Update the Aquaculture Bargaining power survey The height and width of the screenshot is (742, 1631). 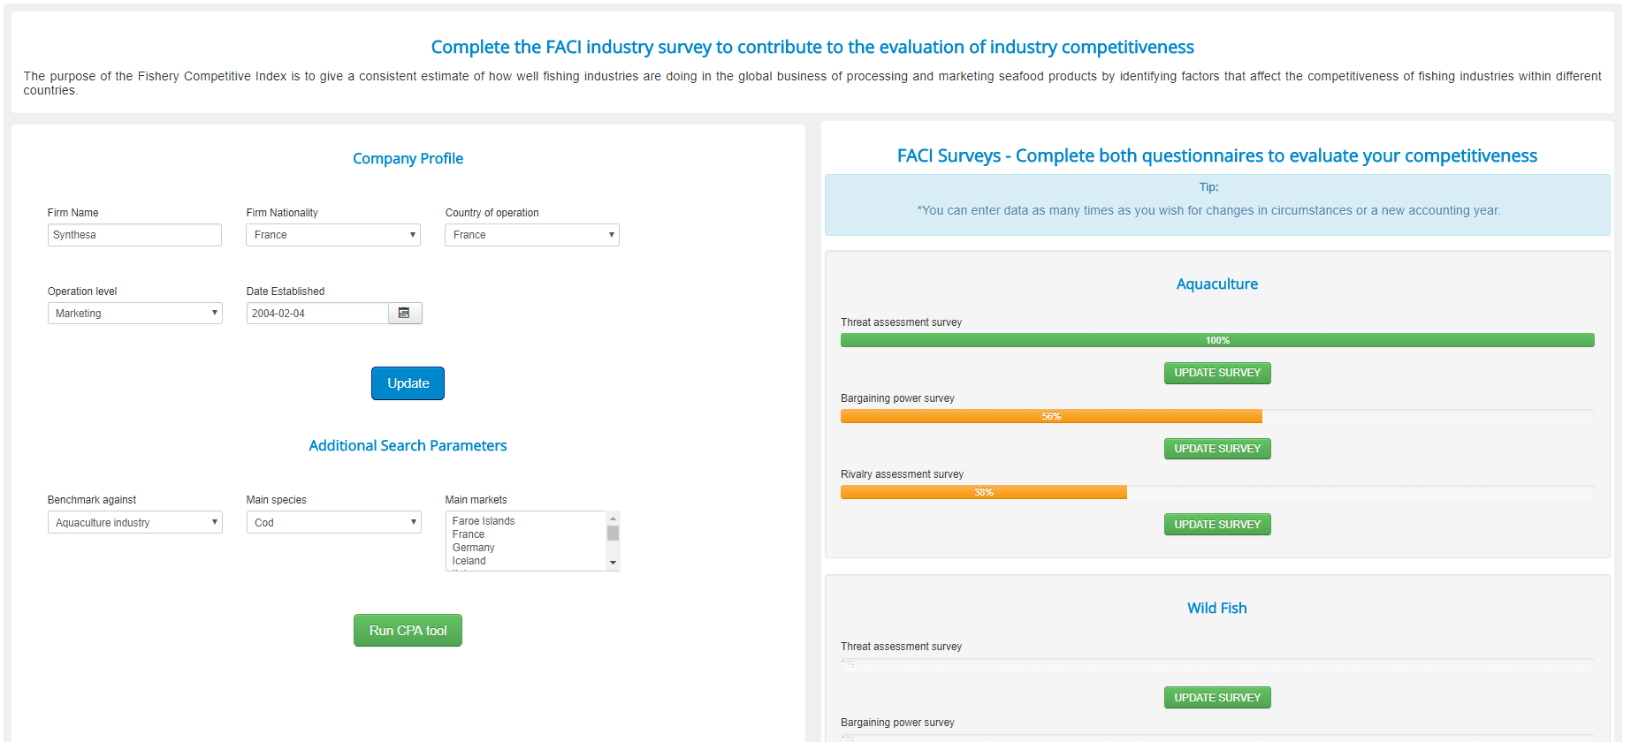(1217, 449)
